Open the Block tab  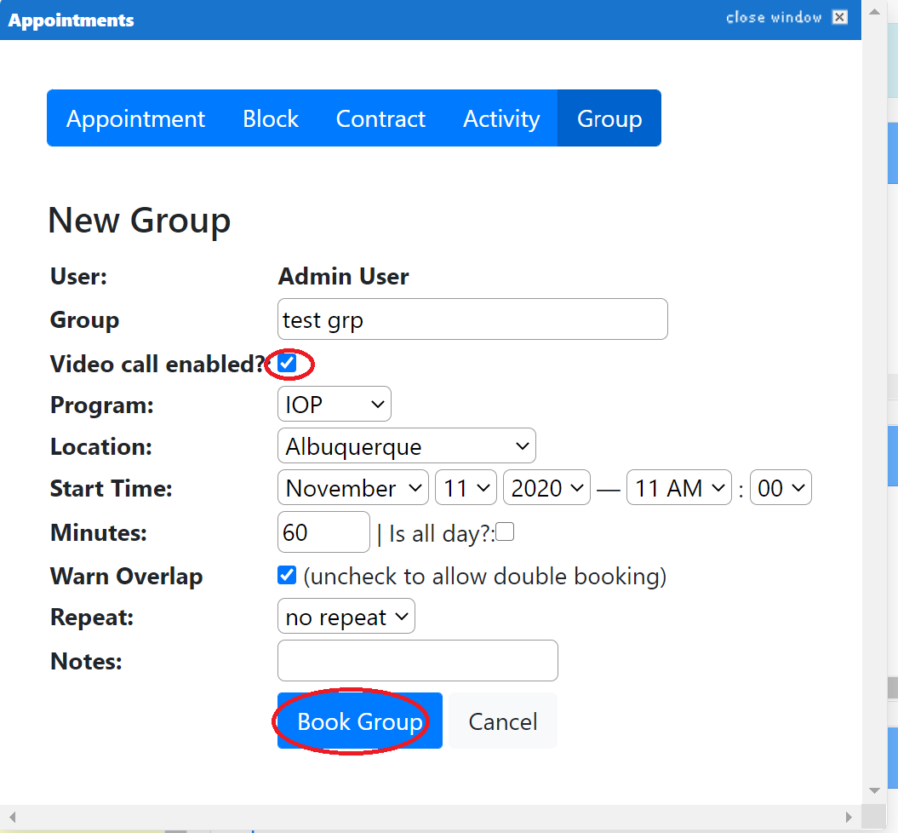(x=271, y=118)
